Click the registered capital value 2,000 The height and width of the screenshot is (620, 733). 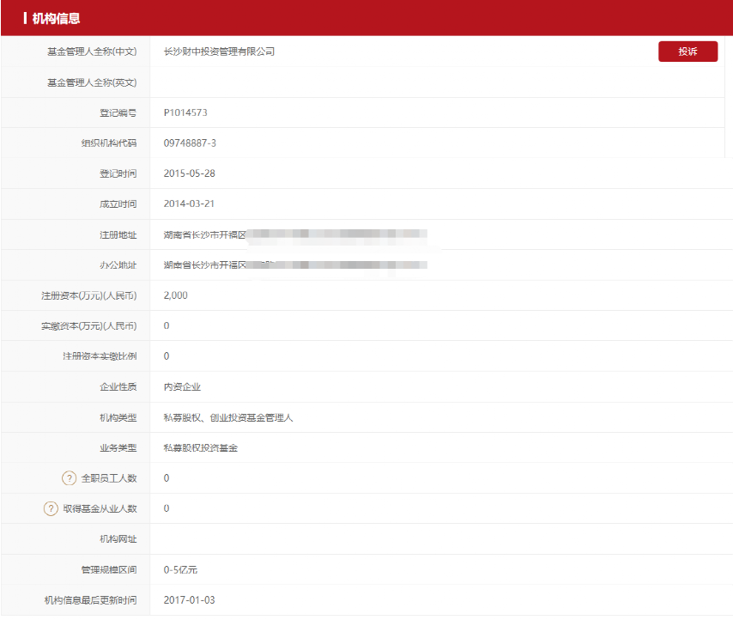tap(174, 295)
